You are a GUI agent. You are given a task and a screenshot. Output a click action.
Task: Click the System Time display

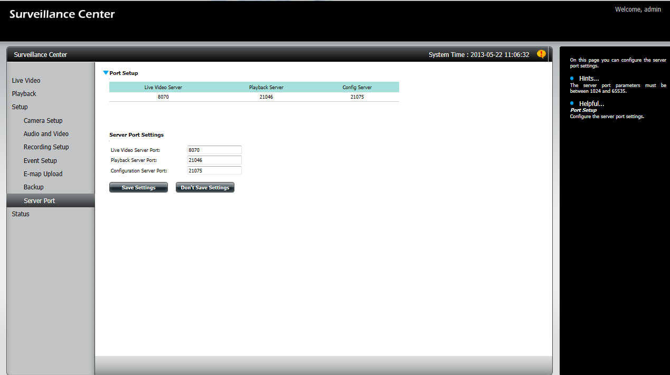coord(479,54)
